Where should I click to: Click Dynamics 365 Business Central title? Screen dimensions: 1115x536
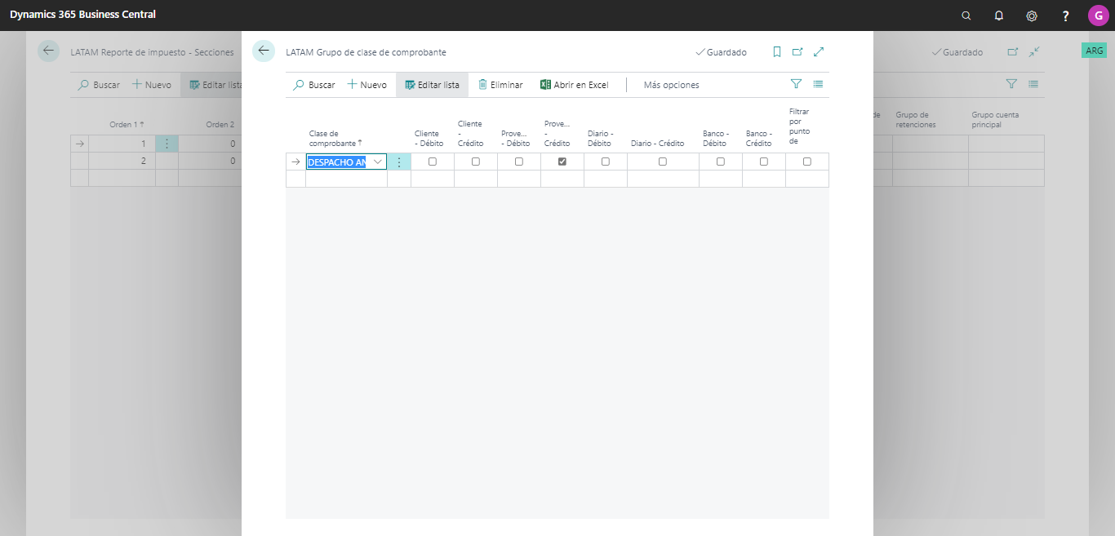coord(83,15)
